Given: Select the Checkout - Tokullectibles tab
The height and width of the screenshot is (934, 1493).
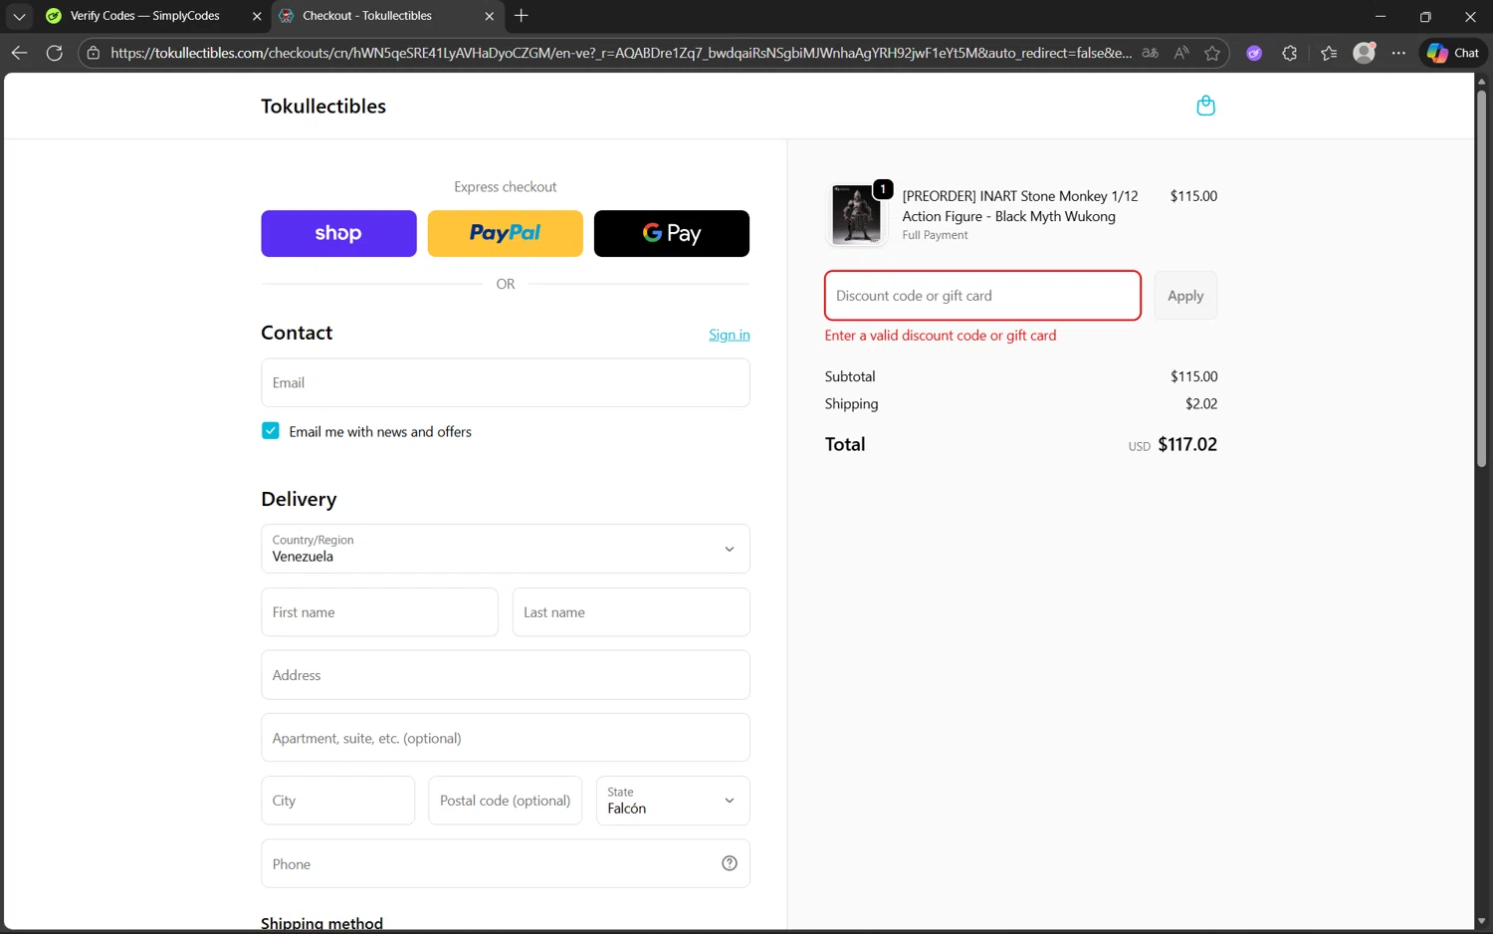Looking at the screenshot, I should (367, 16).
